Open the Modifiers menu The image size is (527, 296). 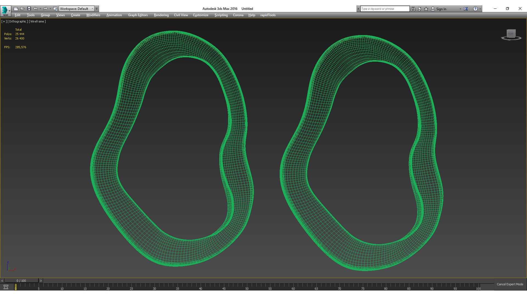point(93,15)
